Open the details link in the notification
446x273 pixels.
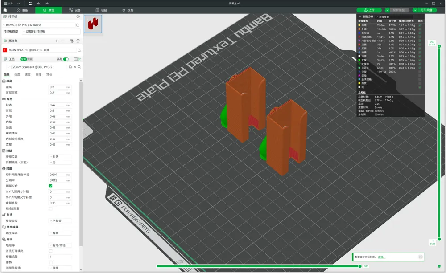click(381, 257)
